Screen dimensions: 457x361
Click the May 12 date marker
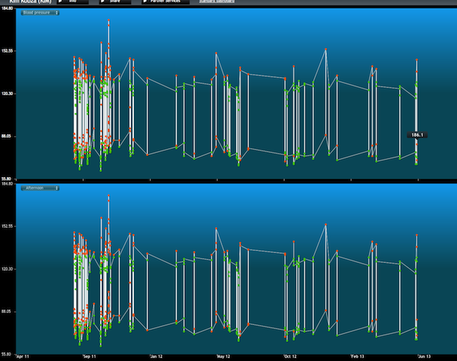224,357
